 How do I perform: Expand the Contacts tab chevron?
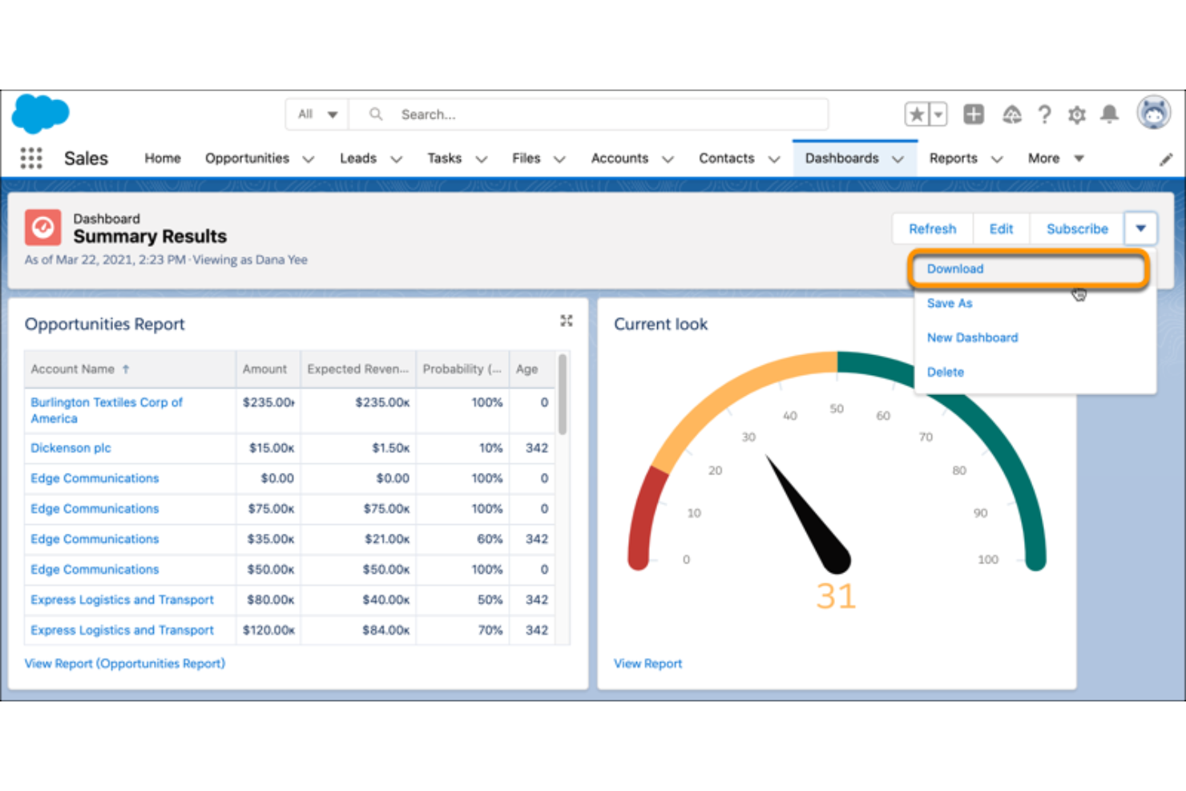click(x=774, y=159)
